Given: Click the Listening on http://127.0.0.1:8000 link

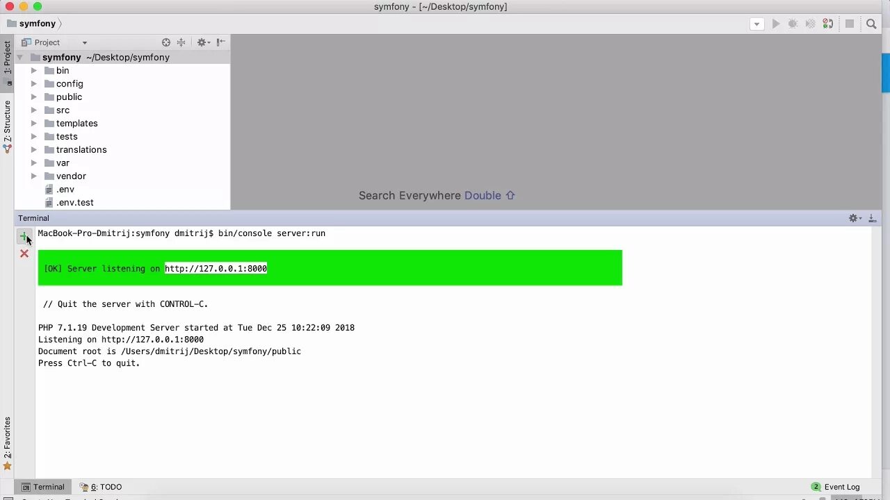Looking at the screenshot, I should (152, 340).
